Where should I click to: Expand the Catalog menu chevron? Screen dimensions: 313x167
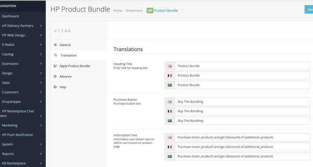coord(41,54)
